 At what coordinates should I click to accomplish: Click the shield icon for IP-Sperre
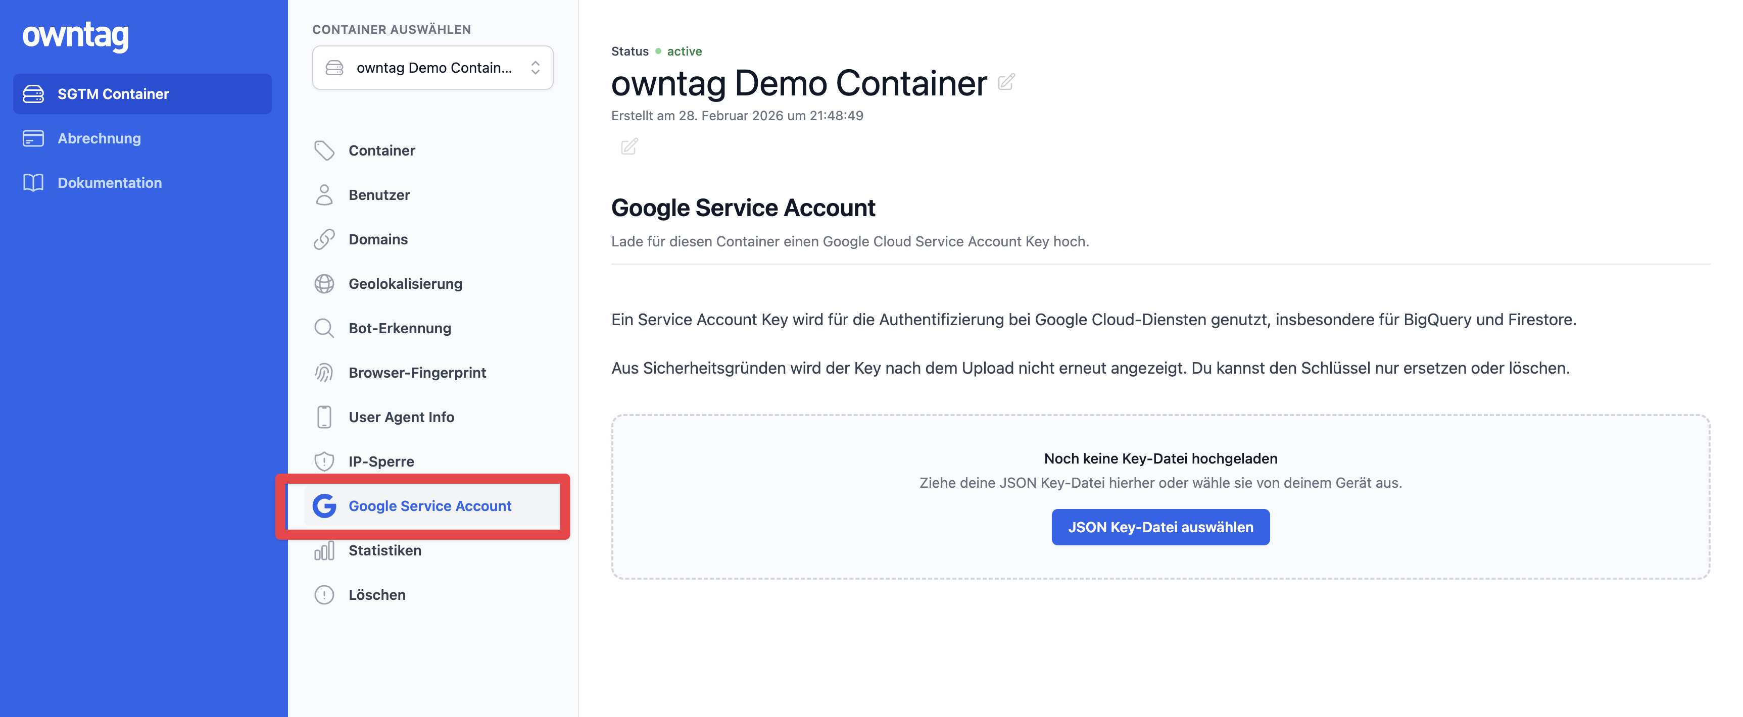point(324,462)
